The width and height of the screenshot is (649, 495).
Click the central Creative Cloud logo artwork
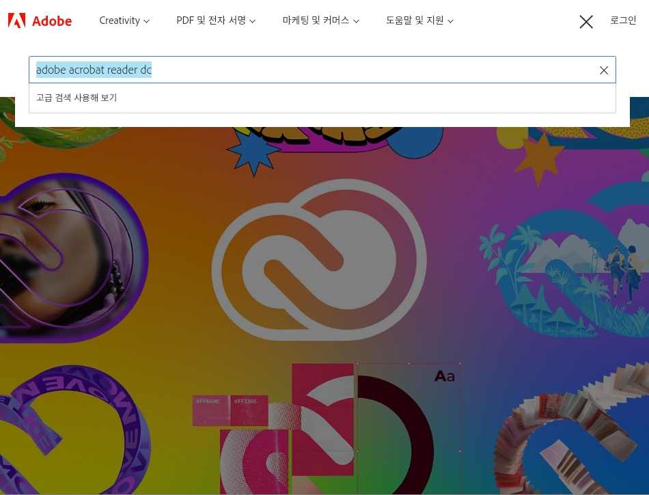[x=319, y=259]
